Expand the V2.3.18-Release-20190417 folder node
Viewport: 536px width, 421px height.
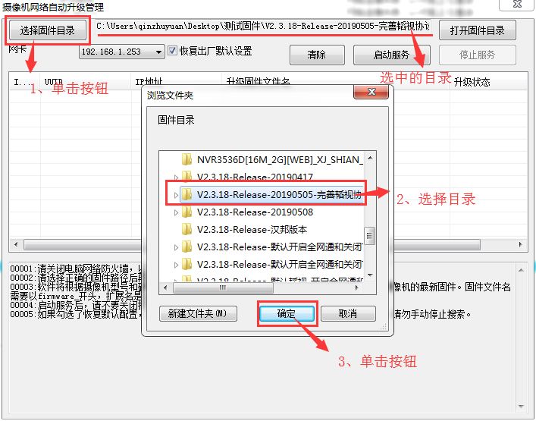(x=176, y=178)
